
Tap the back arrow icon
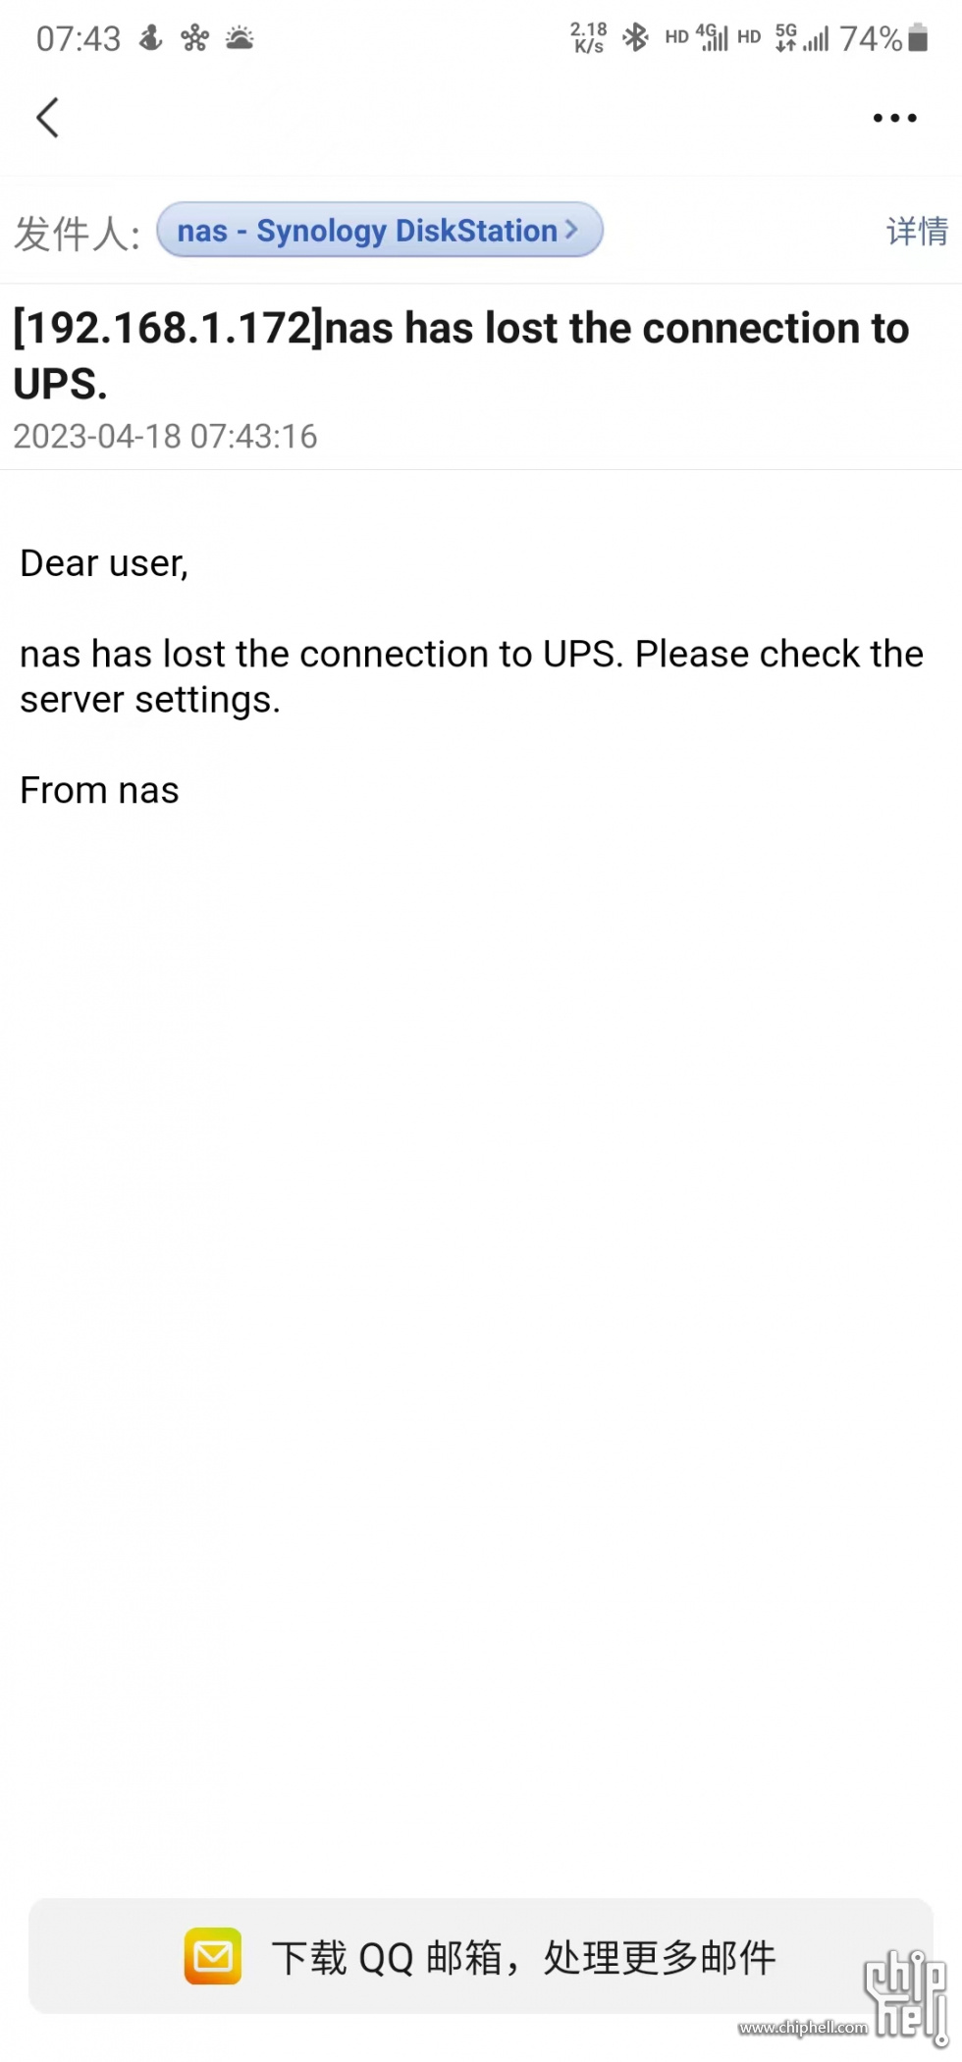(47, 118)
